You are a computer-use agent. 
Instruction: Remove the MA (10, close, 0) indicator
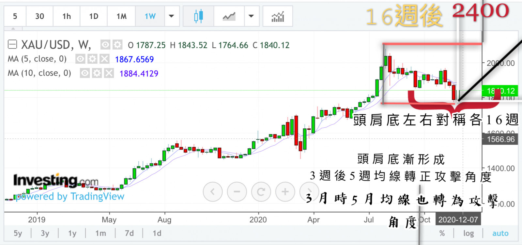(109, 73)
